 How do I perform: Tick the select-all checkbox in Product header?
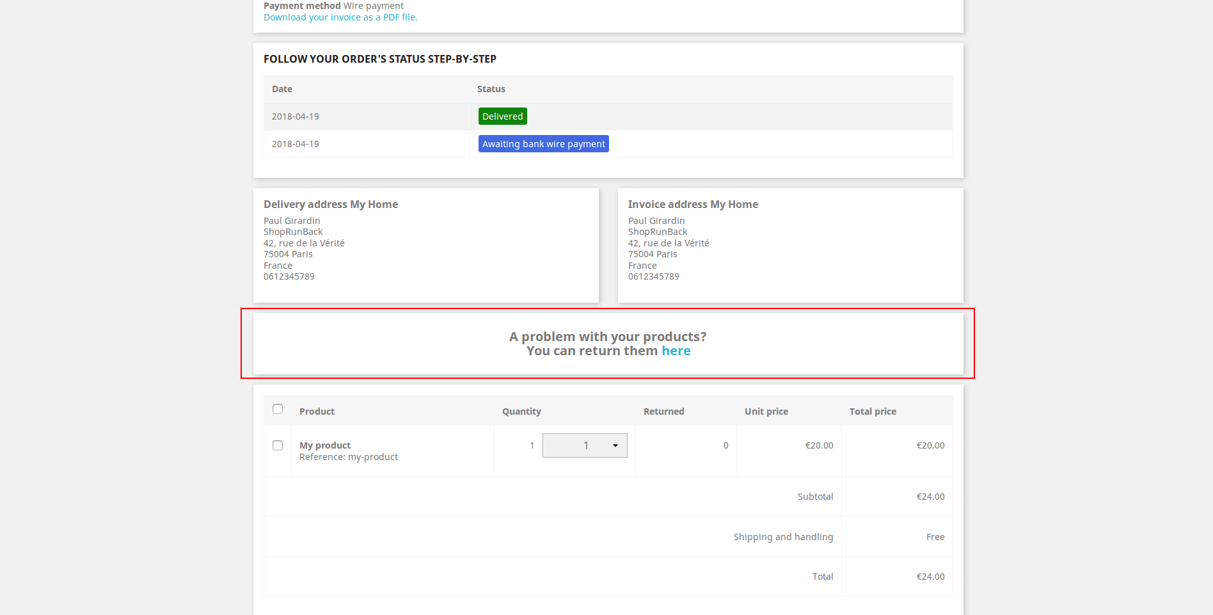pyautogui.click(x=278, y=409)
